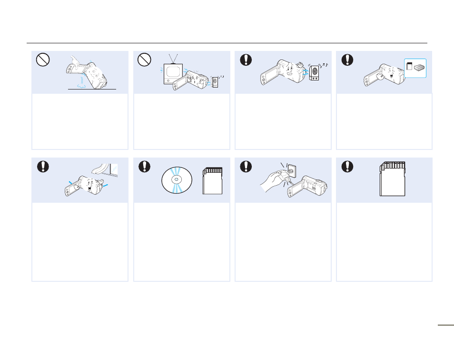This screenshot has height=347, width=454.
Task: Click the exclamation icon beside waving camcorder
Action: pyautogui.click(x=246, y=59)
